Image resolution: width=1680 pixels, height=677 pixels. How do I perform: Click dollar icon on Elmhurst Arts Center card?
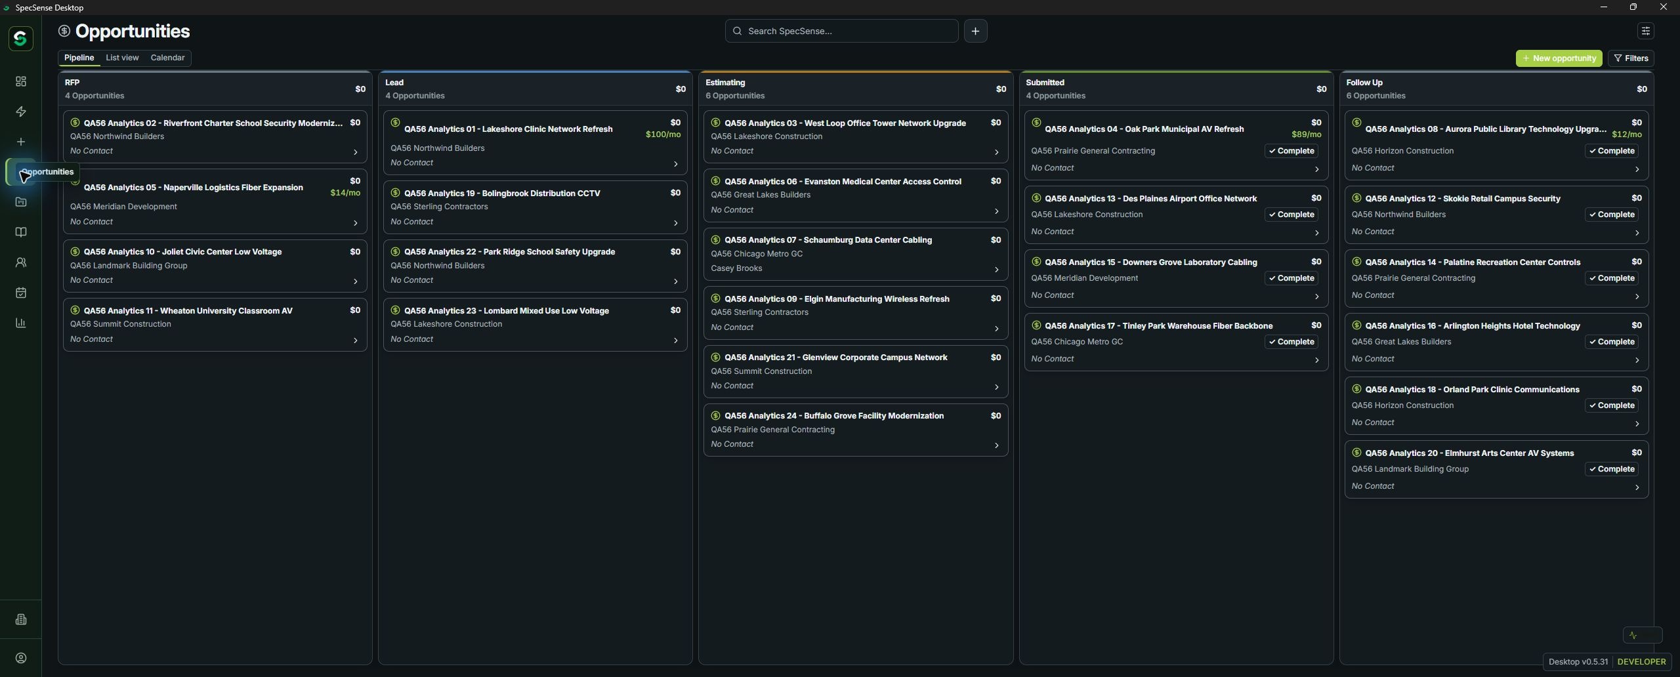1356,453
